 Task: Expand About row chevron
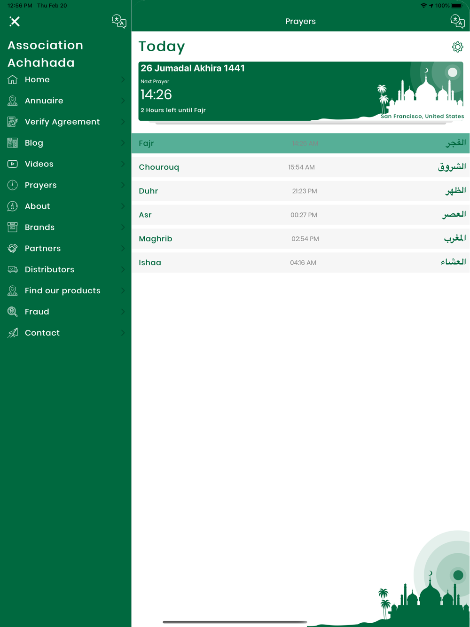[x=123, y=206]
